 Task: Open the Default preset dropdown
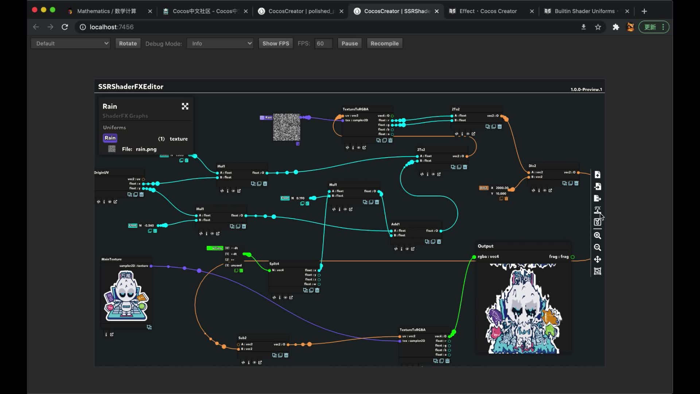pyautogui.click(x=70, y=43)
